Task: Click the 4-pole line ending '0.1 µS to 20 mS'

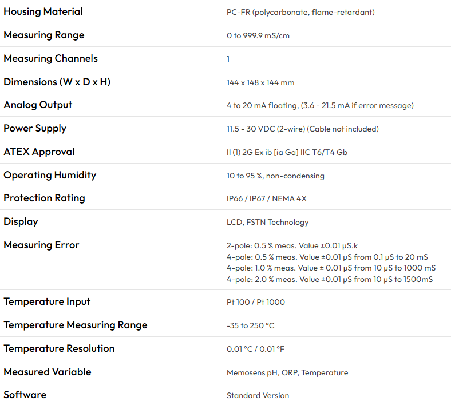Action: pos(327,257)
